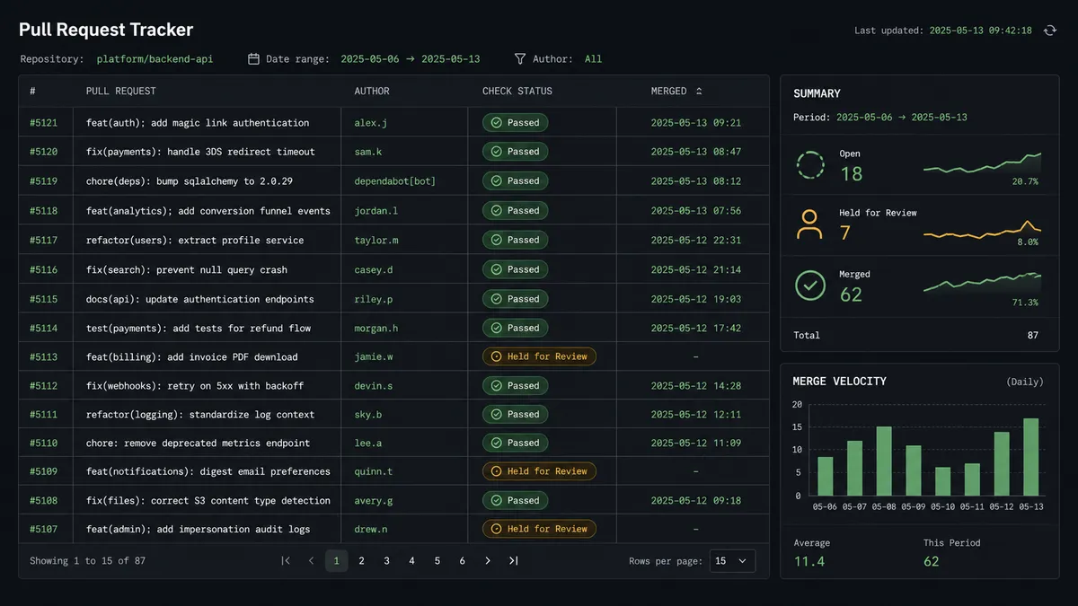The height and width of the screenshot is (606, 1078).
Task: Select page 5 in pagination
Action: pos(437,560)
